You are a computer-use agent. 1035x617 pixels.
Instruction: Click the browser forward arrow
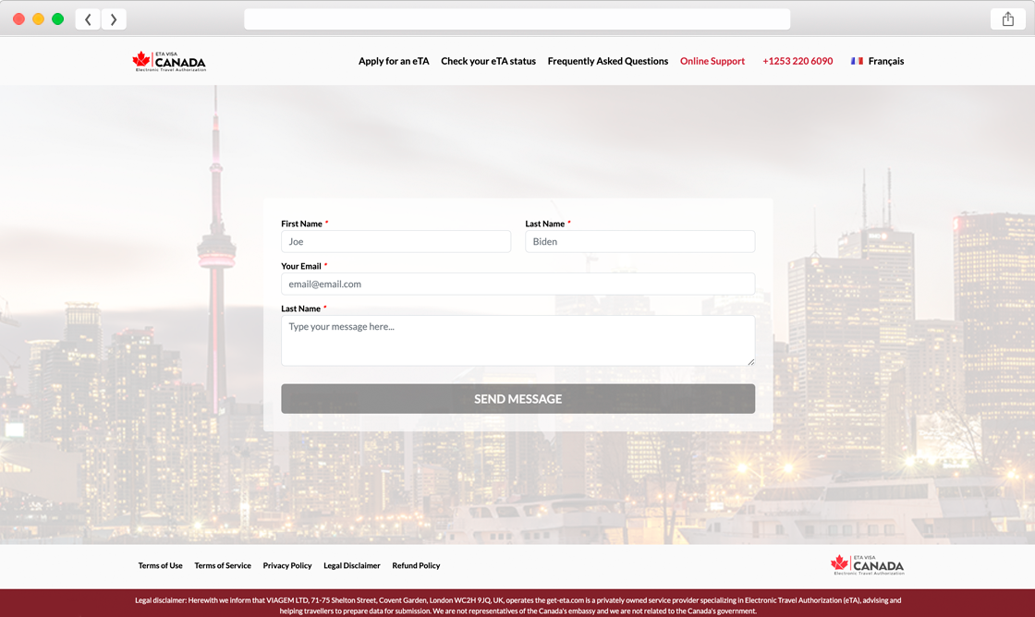[x=114, y=19]
